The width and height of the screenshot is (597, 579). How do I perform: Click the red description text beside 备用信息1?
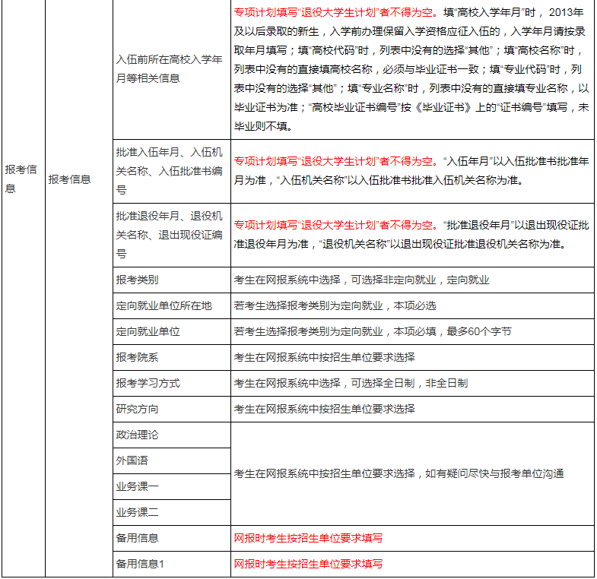point(308,564)
